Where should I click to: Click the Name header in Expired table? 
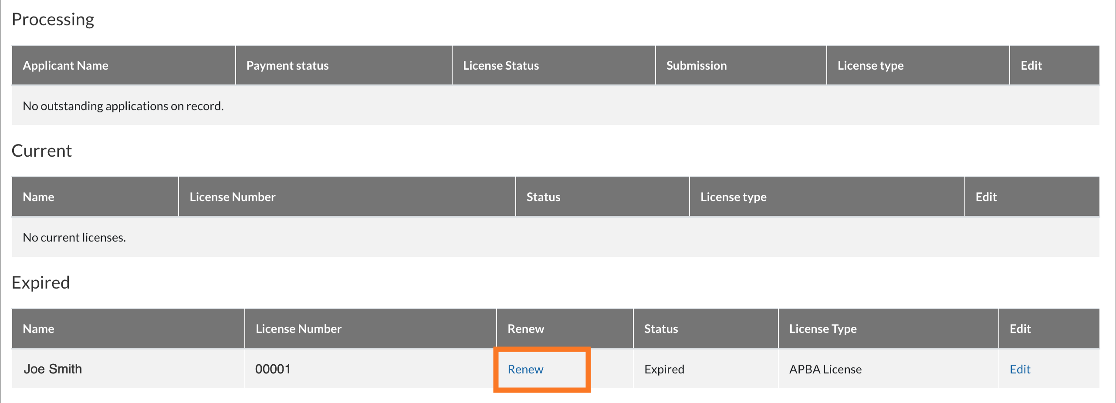38,329
